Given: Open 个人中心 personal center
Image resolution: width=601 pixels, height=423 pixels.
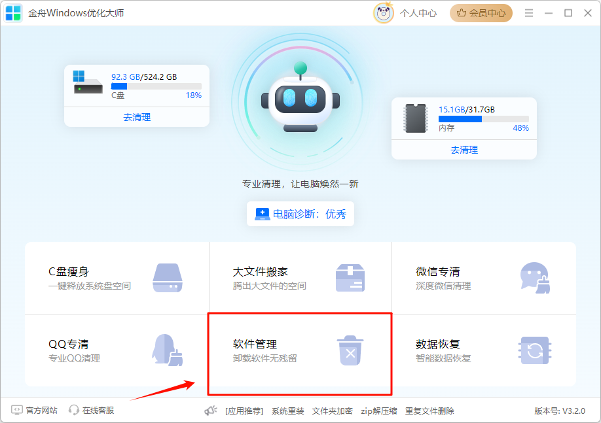Looking at the screenshot, I should click(x=418, y=13).
